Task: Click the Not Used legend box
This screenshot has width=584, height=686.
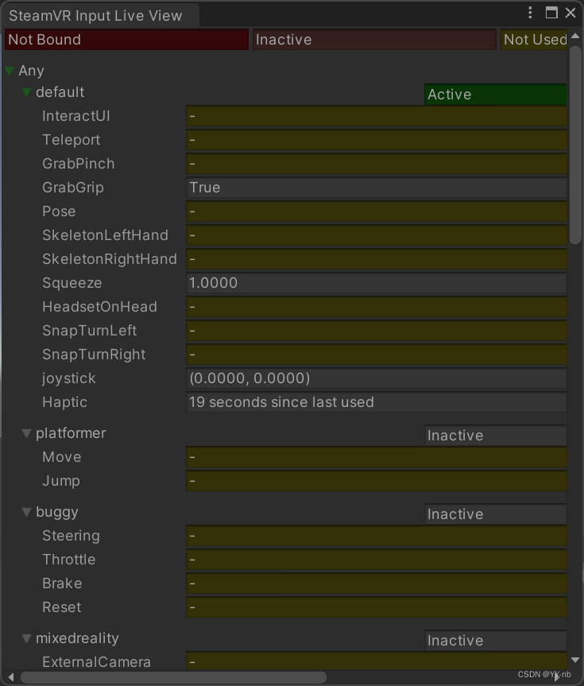Action: pos(534,40)
